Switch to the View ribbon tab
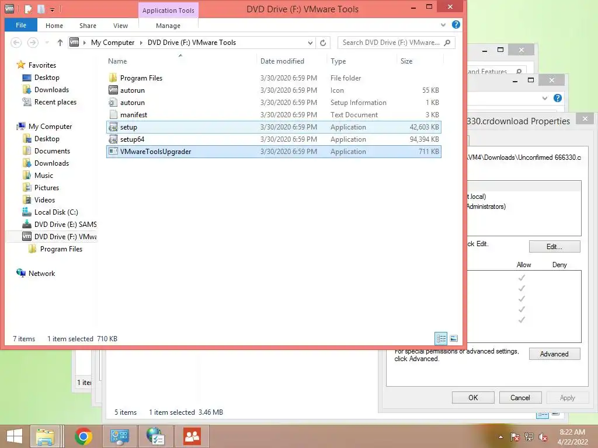Viewport: 598px width, 448px height. 120,26
